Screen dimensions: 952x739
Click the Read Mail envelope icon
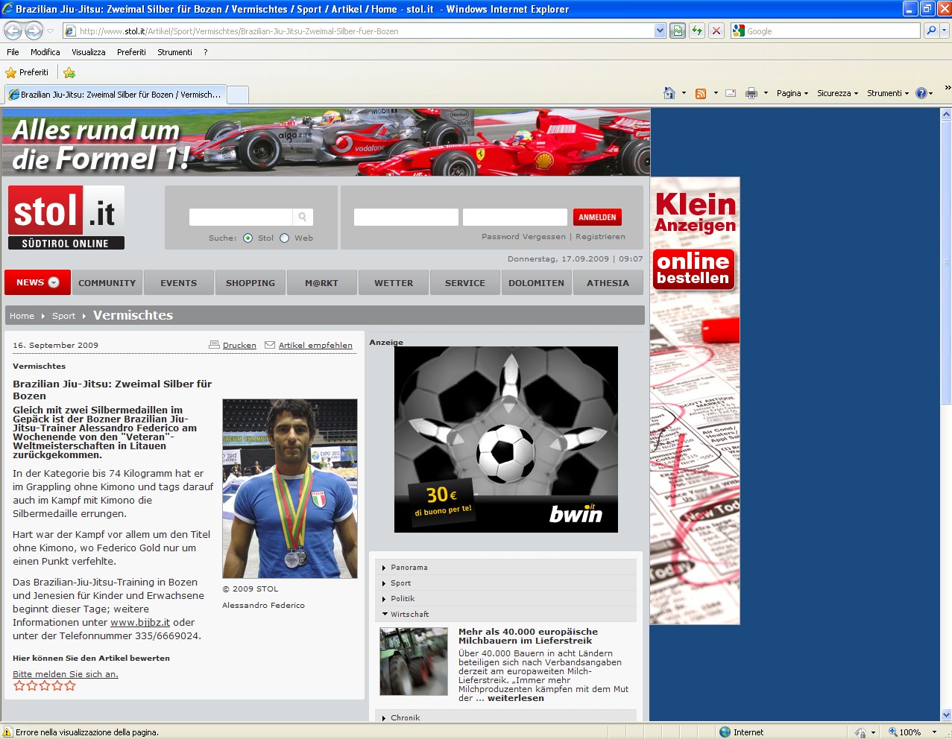[x=731, y=93]
